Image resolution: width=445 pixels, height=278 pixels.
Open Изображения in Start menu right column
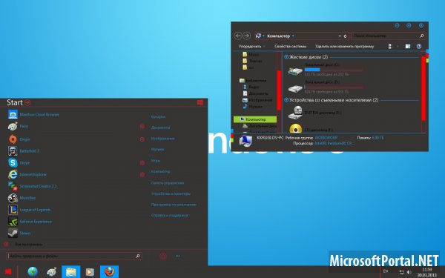163,139
